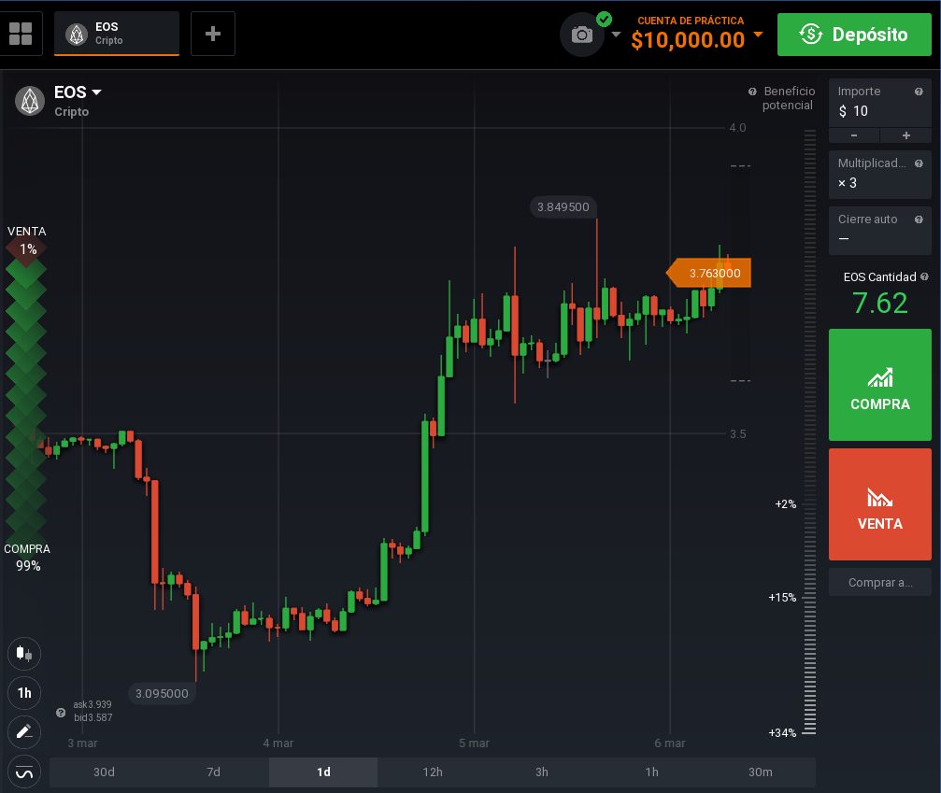Select the 30d time range
941x793 pixels.
(104, 772)
